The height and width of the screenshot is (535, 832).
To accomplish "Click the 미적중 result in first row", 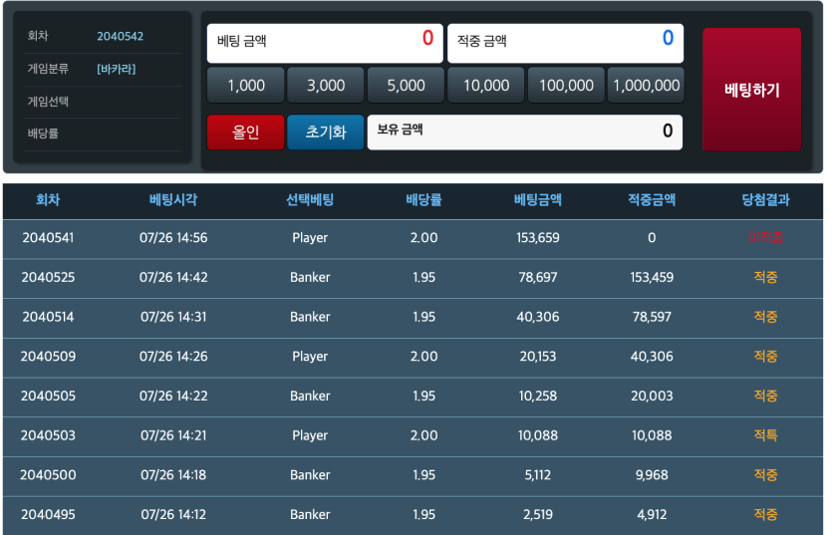I will coord(765,238).
